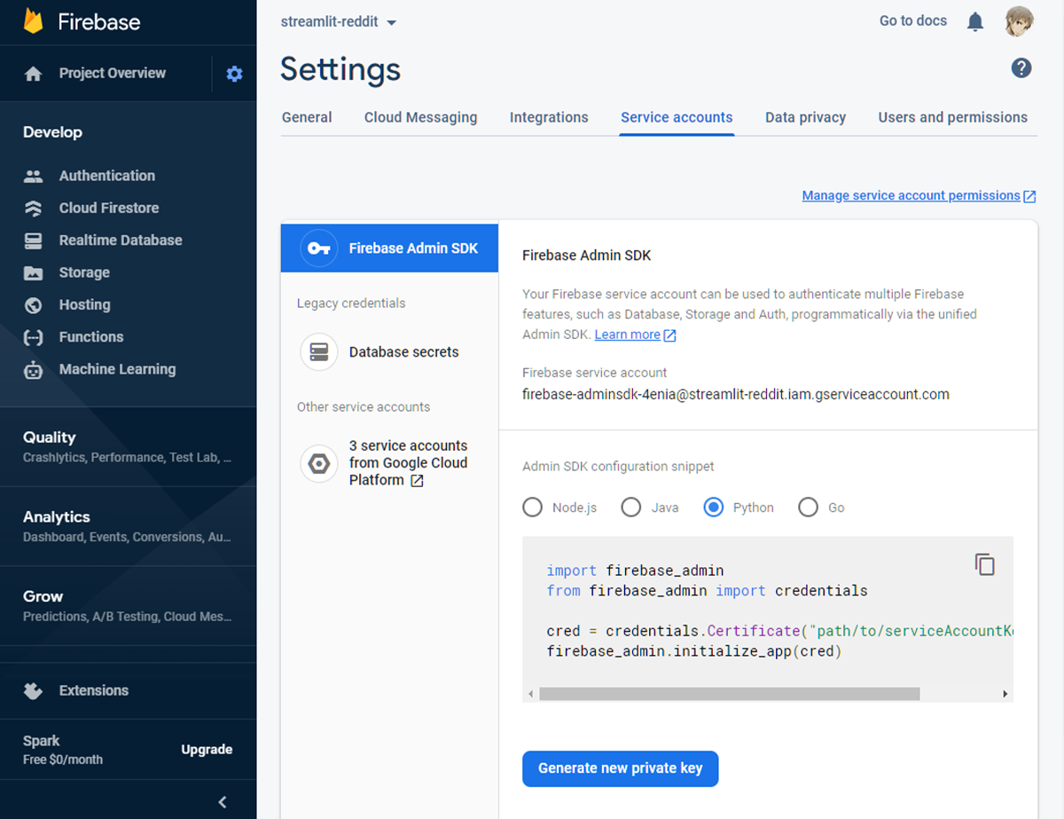Select the Java radio button
This screenshot has height=819, width=1064.
[x=630, y=508]
